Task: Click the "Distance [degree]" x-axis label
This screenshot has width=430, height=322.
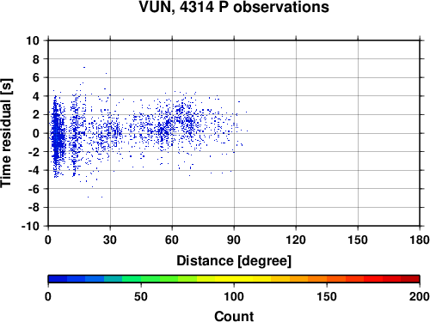Action: 234,261
